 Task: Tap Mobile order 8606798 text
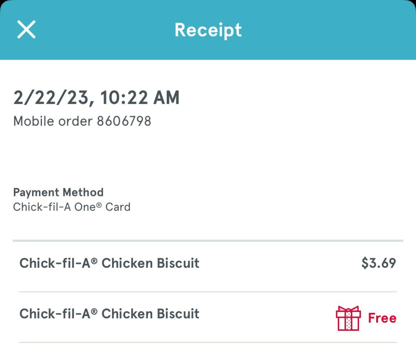(x=82, y=121)
